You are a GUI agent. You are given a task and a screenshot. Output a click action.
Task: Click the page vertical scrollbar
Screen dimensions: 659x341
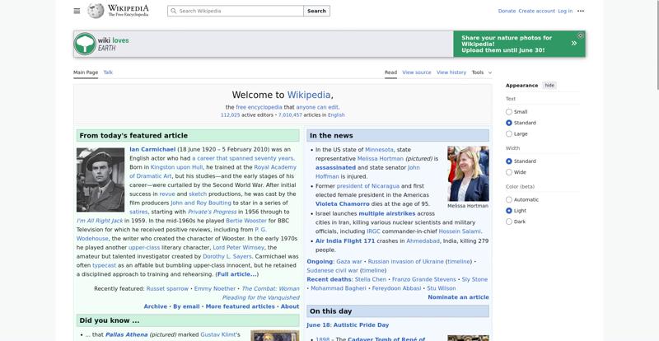coord(657,44)
